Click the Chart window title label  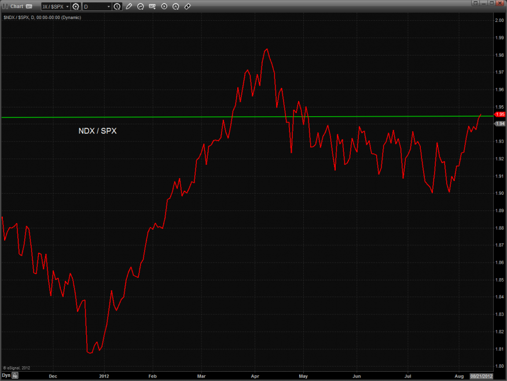[x=17, y=6]
